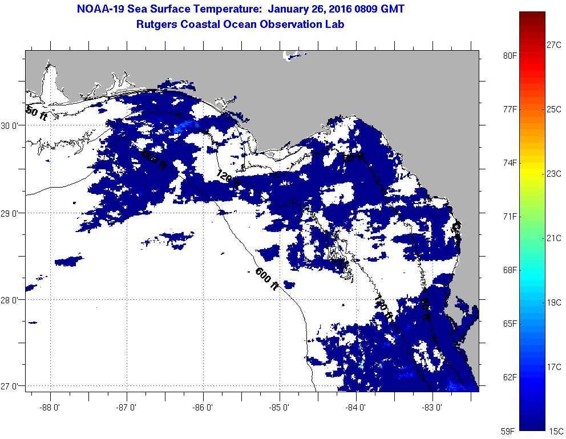Click the 600 ft depth contour label

click(x=266, y=279)
